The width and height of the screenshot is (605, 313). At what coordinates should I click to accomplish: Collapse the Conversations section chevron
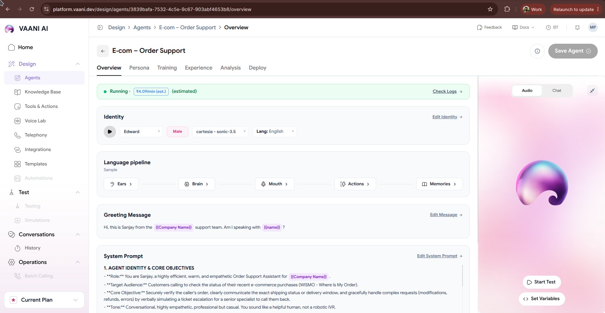click(78, 234)
